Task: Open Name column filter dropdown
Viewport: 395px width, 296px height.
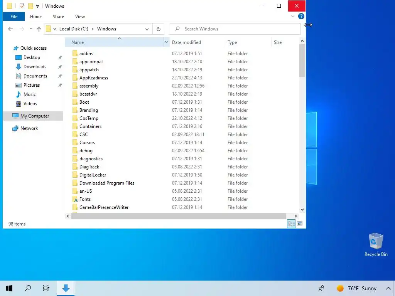Action: tap(166, 42)
